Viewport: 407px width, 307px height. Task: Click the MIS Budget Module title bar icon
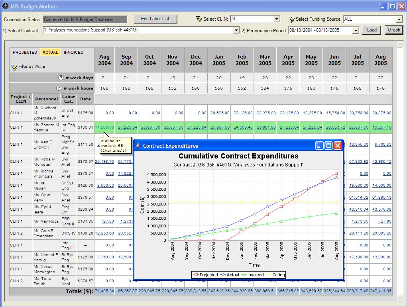[x=6, y=6]
